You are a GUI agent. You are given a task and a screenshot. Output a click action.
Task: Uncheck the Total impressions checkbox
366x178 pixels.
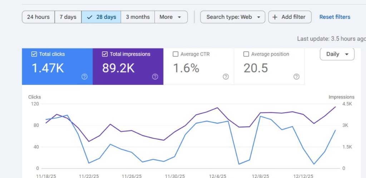tap(105, 54)
